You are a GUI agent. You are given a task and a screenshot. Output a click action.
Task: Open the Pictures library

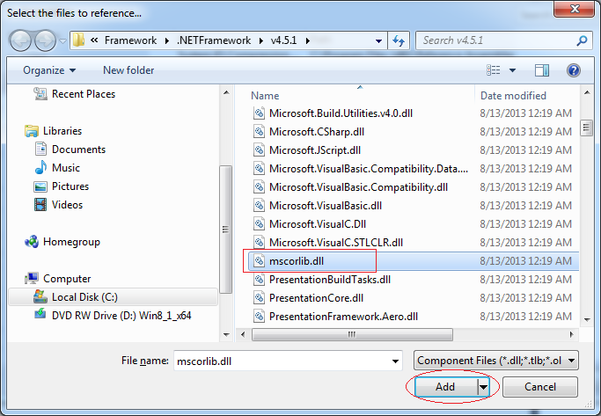[x=62, y=186]
